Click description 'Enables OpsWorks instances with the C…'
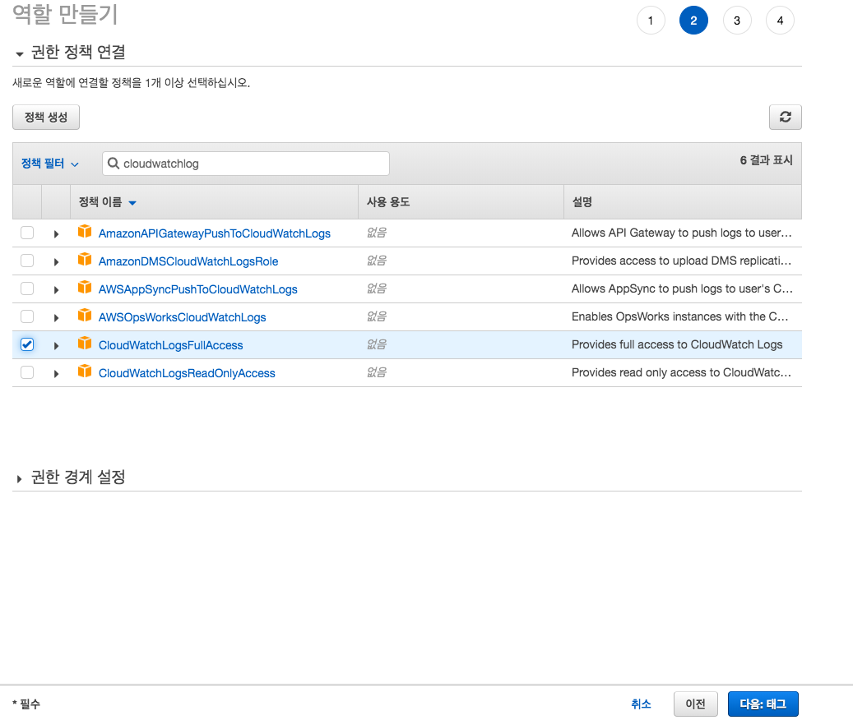This screenshot has width=853, height=720. [x=680, y=316]
